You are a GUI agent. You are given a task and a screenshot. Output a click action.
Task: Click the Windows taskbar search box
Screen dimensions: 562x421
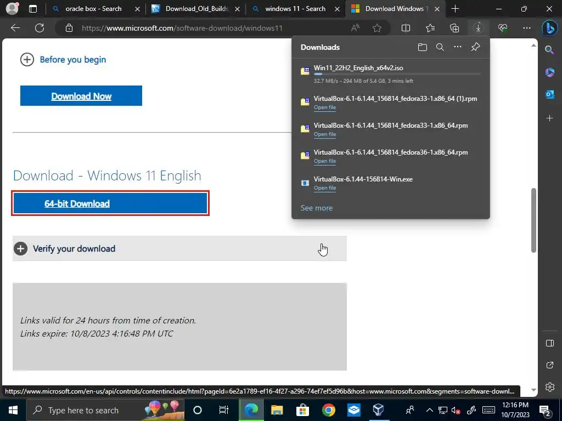(106, 410)
